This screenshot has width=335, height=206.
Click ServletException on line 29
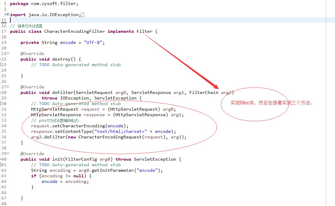[x=115, y=98]
